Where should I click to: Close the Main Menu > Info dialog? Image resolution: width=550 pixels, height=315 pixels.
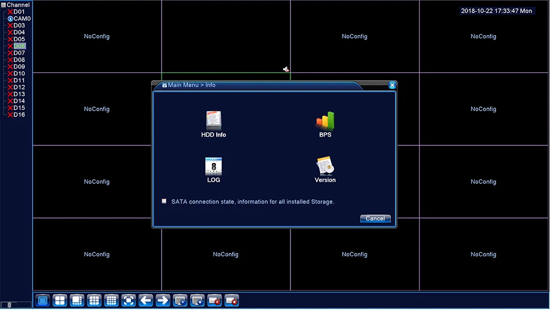pos(392,85)
